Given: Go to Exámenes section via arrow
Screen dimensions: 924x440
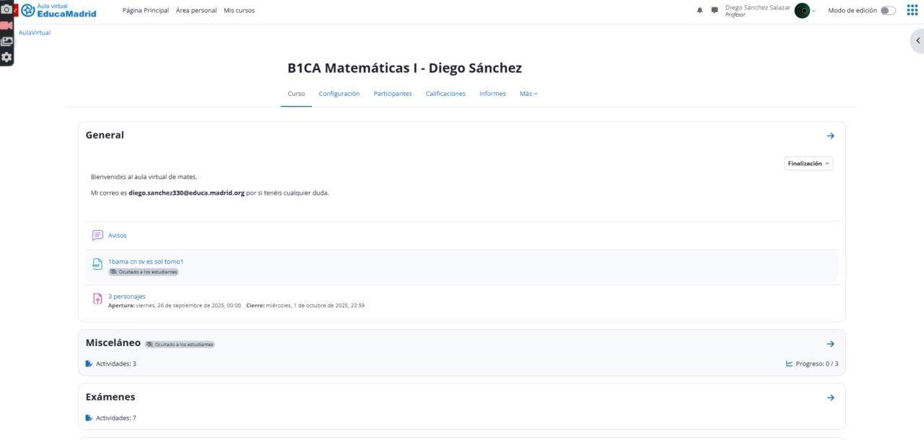Looking at the screenshot, I should [x=830, y=397].
